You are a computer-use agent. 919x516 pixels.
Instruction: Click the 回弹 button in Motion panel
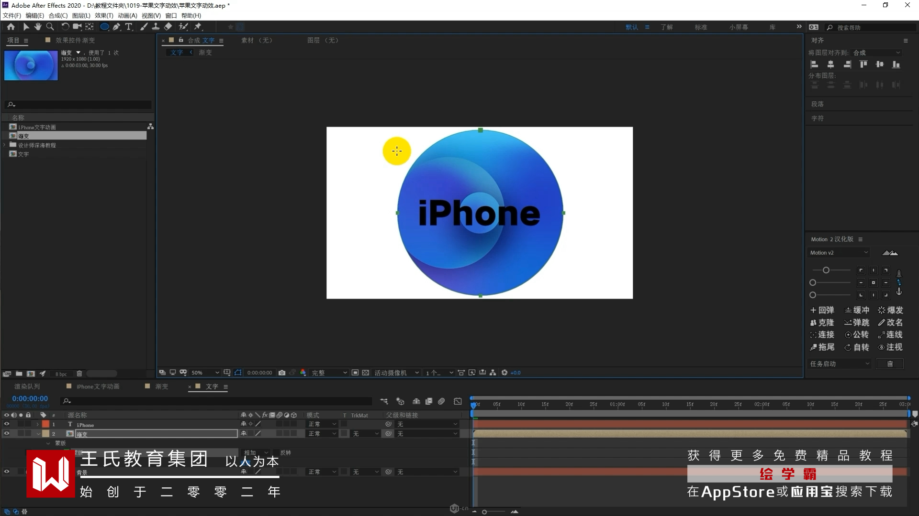(822, 310)
